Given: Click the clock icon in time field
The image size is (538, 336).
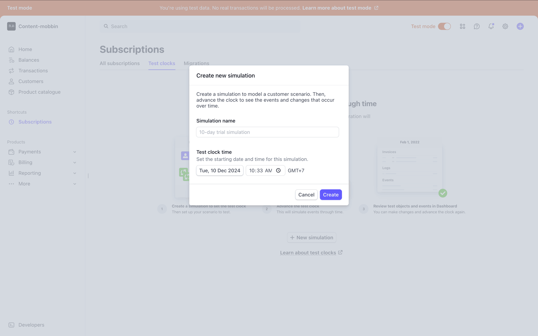Looking at the screenshot, I should pyautogui.click(x=278, y=171).
